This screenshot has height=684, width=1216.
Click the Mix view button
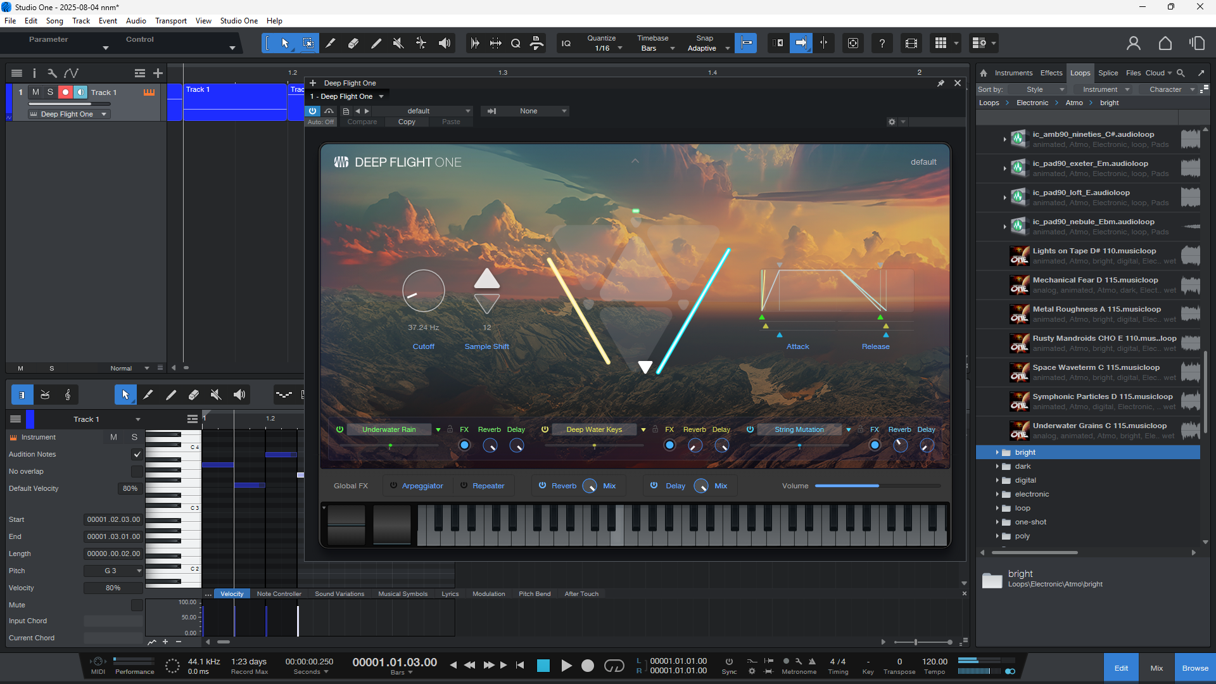pos(1156,668)
